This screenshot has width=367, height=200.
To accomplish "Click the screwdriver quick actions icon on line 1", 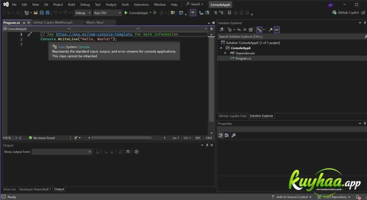I will coord(29,34).
